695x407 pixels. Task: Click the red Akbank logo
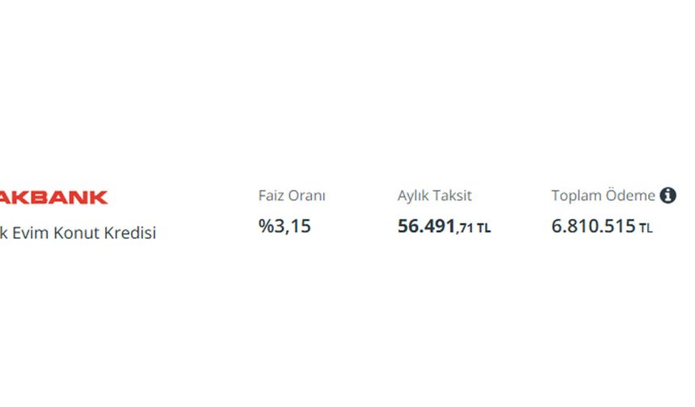click(53, 198)
